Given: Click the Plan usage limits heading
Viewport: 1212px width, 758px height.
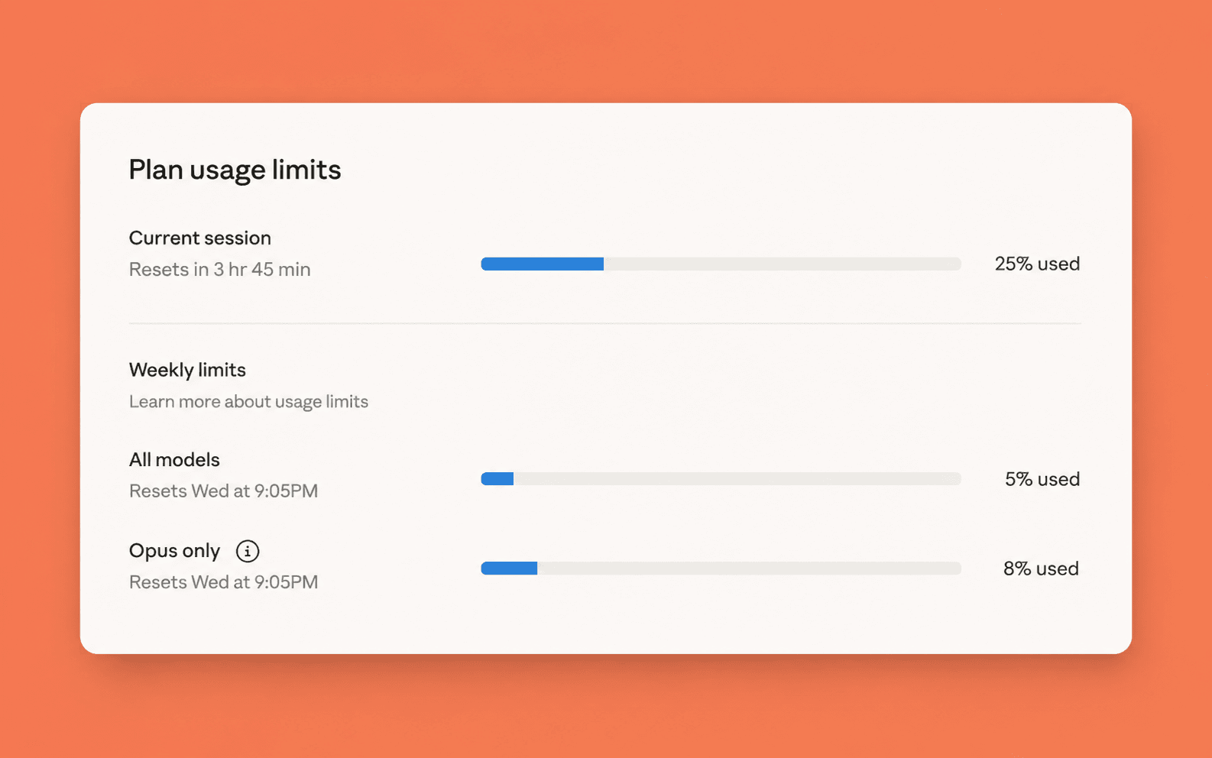Looking at the screenshot, I should tap(235, 170).
